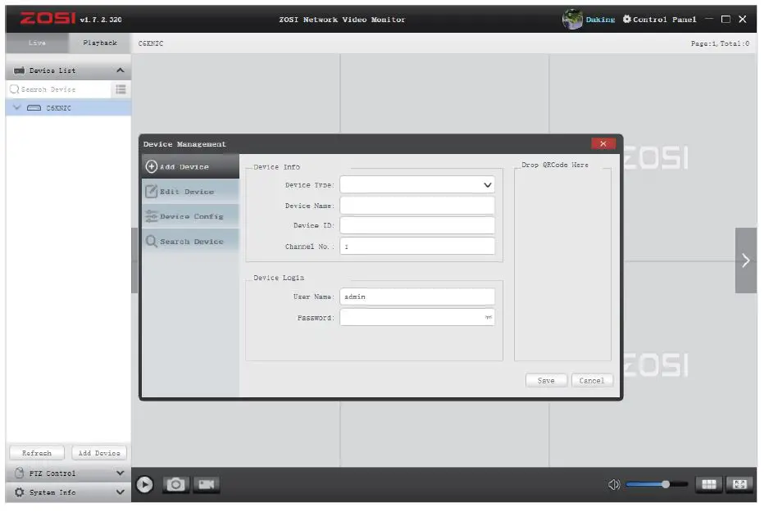Viewport: 769px width, 512px height.
Task: Maximize the ZOSI window
Action: coord(726,19)
